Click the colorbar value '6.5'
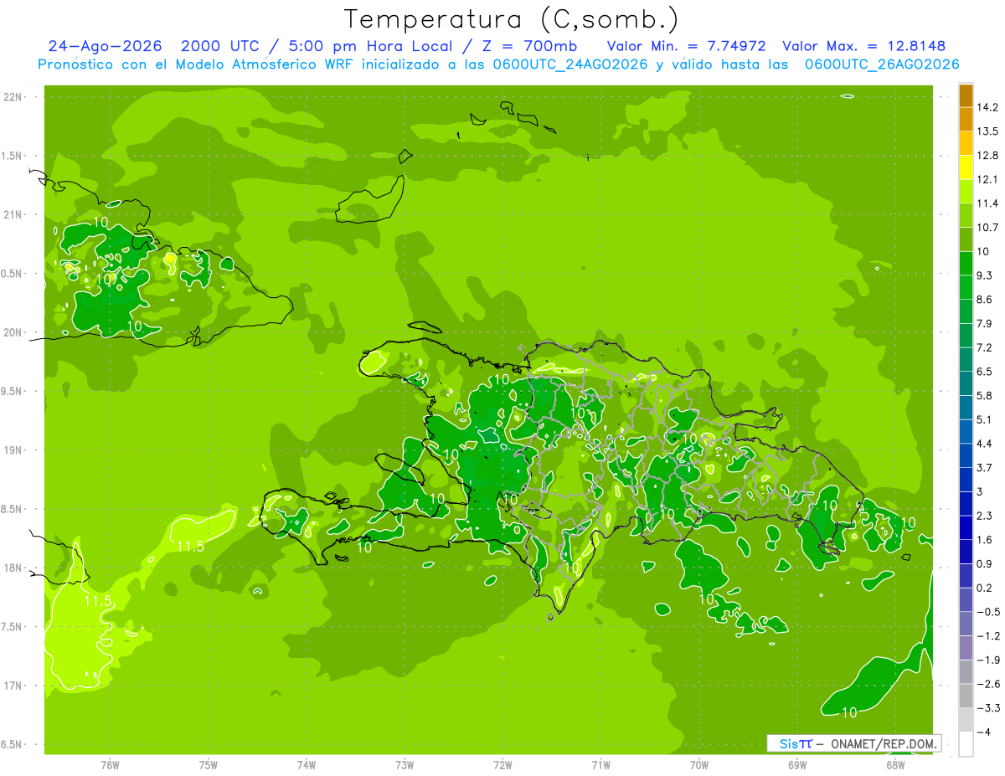 click(986, 372)
